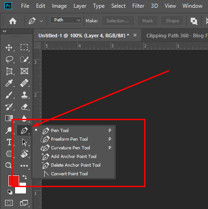Choose Add Anchor Point Tool

pyautogui.click(x=73, y=157)
